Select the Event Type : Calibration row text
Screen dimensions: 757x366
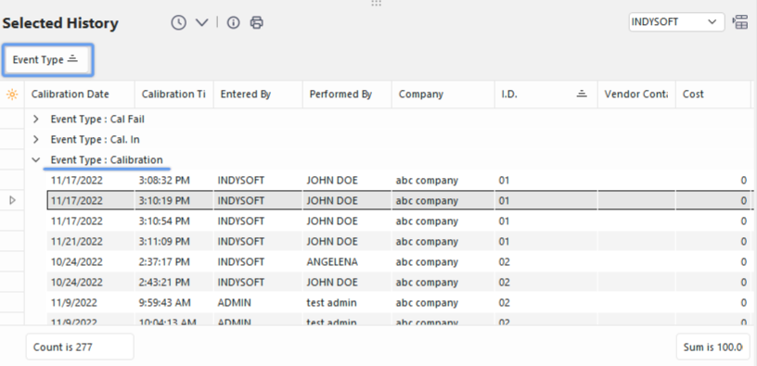pyautogui.click(x=107, y=159)
